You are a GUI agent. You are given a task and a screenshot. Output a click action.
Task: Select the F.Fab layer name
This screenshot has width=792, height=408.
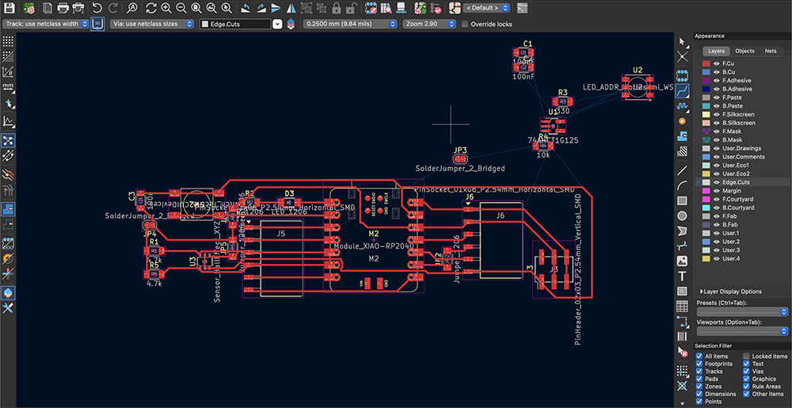click(x=729, y=216)
